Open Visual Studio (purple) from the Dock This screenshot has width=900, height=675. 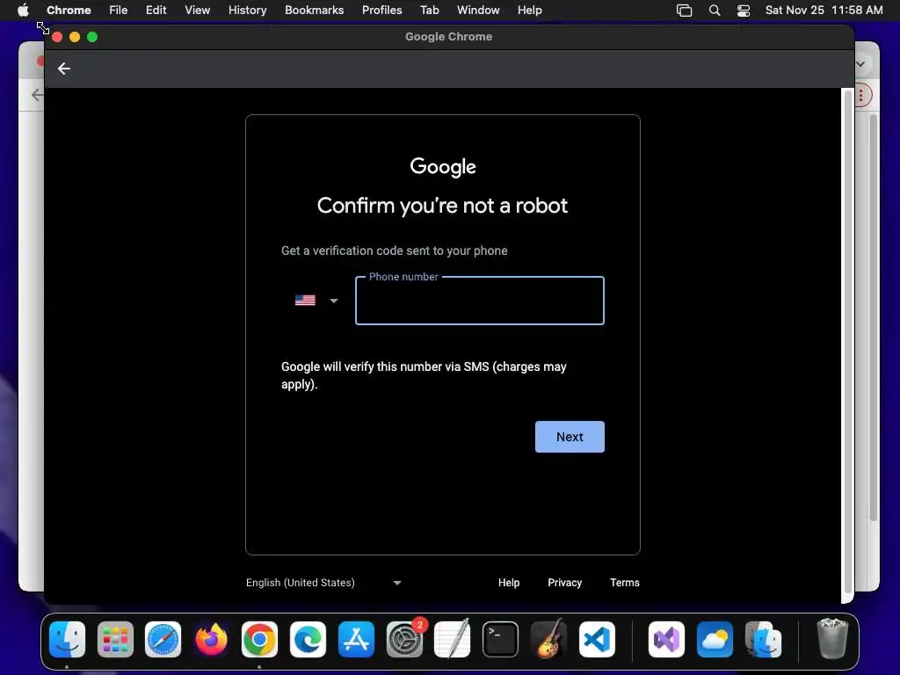(666, 640)
